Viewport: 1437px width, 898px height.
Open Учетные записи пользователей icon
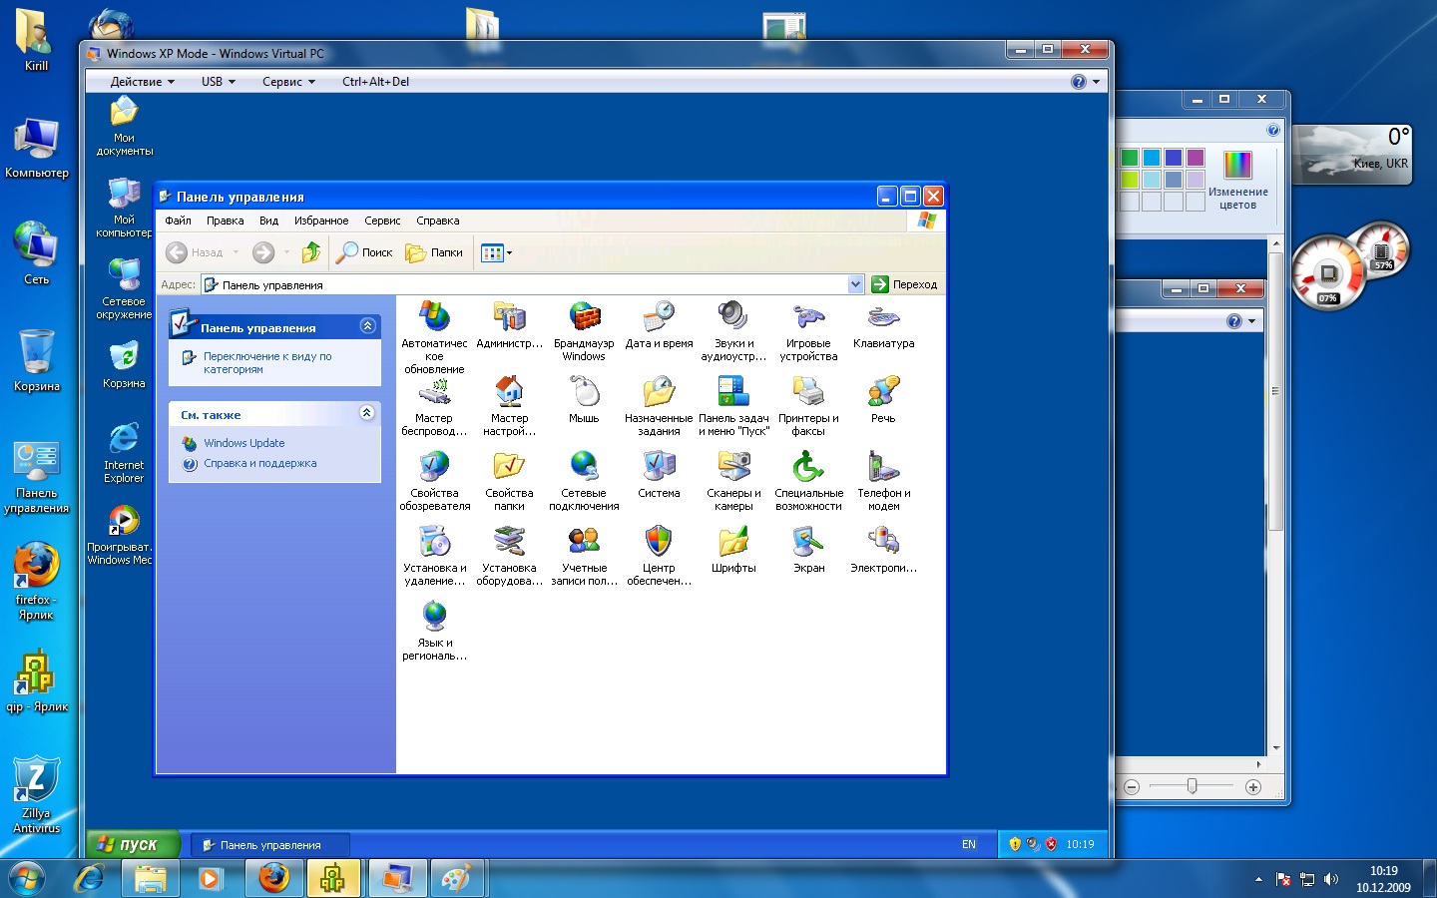584,556
